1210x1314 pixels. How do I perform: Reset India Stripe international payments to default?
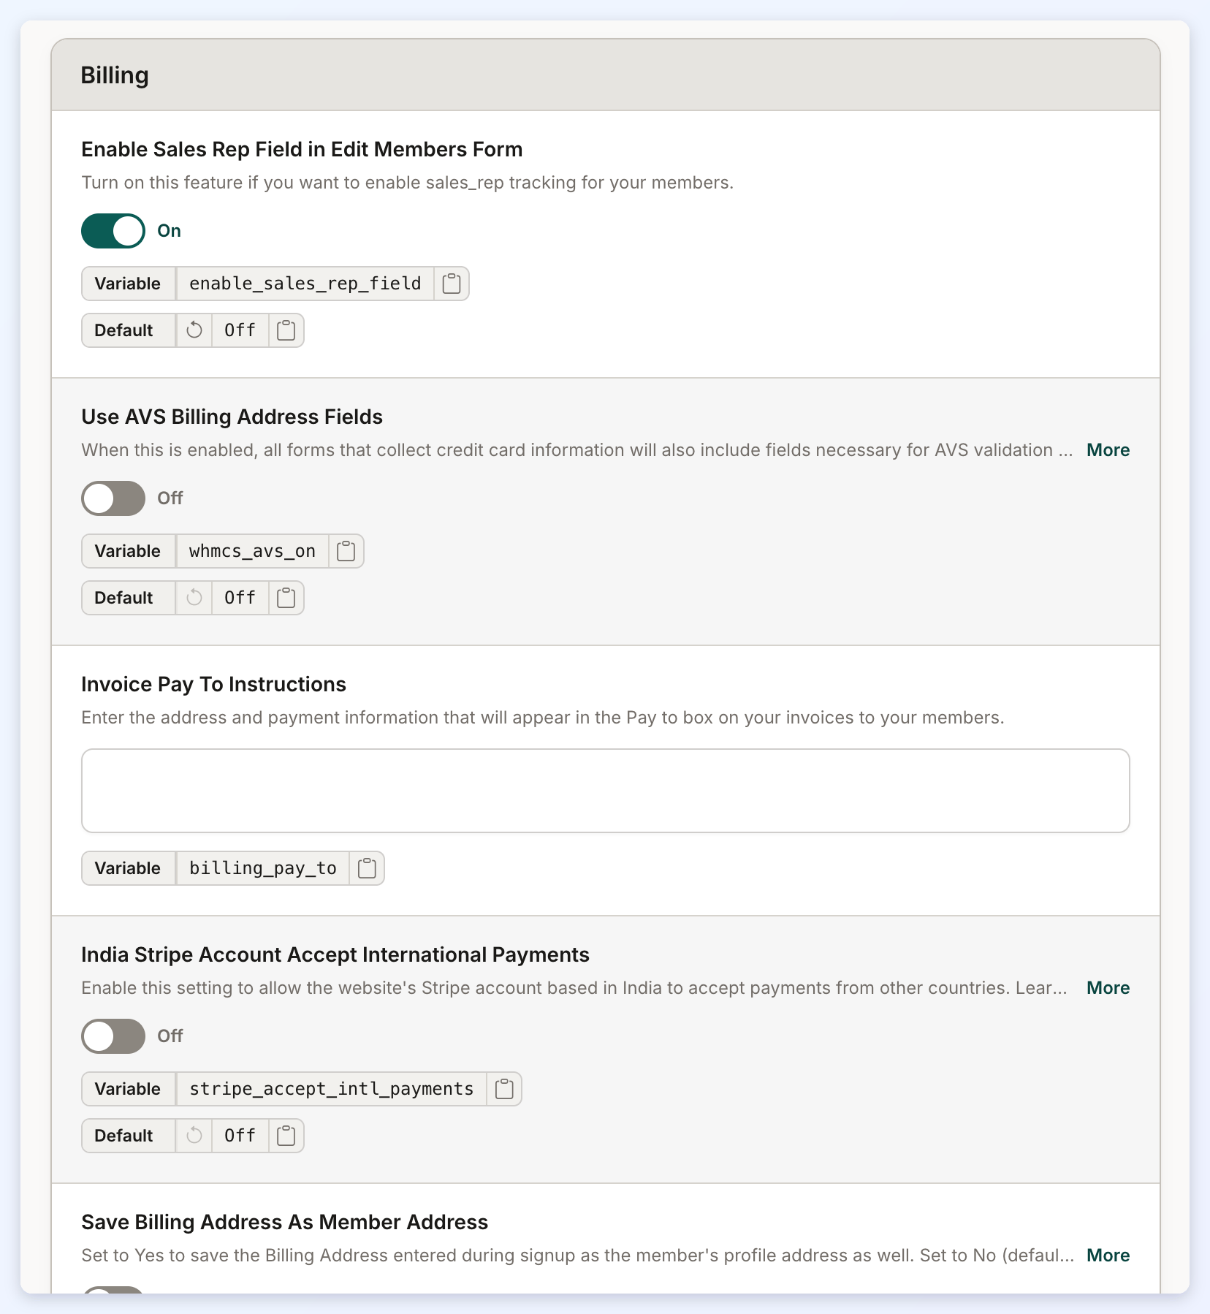click(194, 1136)
